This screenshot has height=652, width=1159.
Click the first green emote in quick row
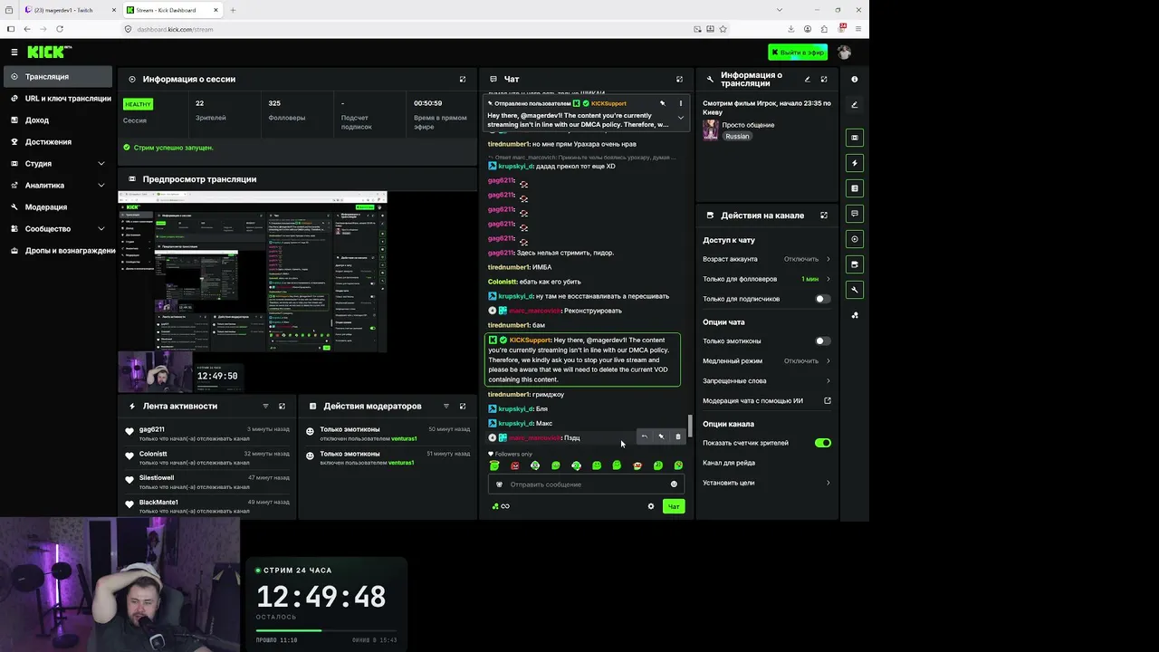(494, 465)
